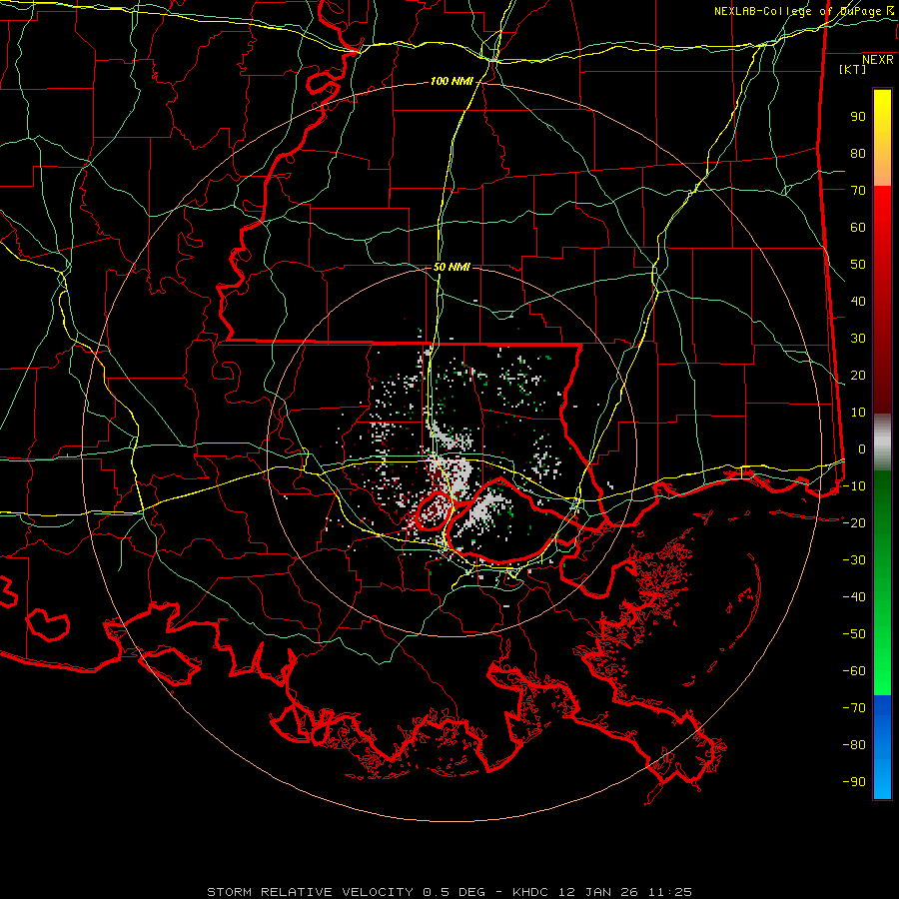Pick the gray zero-velocity segment of the color bar

882,443
